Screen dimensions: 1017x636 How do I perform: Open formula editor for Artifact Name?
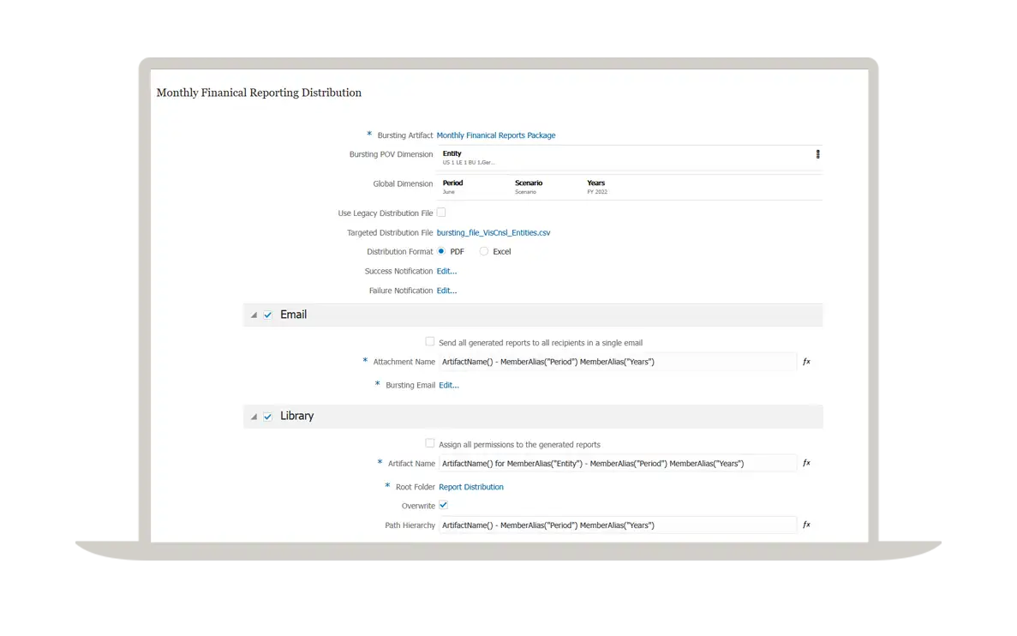point(806,463)
